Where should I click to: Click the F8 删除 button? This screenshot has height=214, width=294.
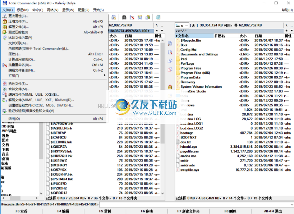pyautogui.click(x=230, y=211)
